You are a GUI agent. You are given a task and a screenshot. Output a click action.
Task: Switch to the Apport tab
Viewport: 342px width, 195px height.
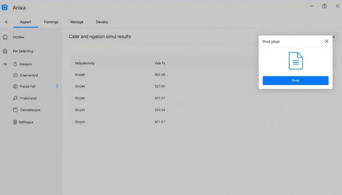[25, 22]
